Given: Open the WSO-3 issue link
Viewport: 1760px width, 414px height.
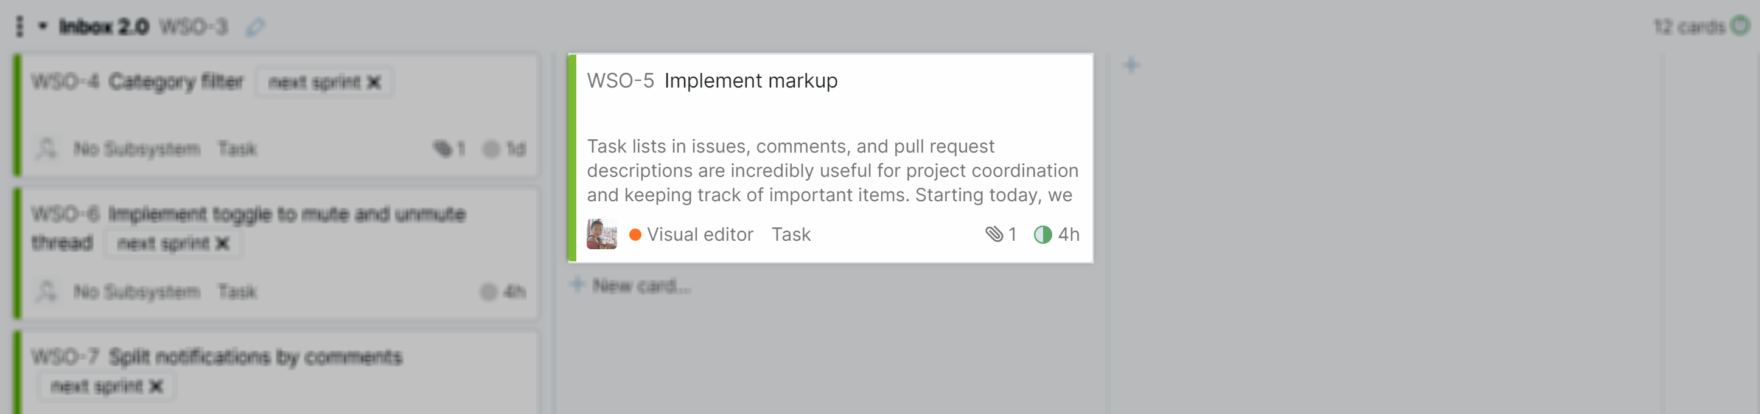Looking at the screenshot, I should (193, 27).
